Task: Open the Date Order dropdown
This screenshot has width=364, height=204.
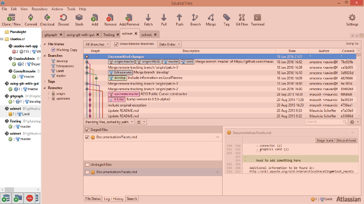Action: click(x=169, y=44)
